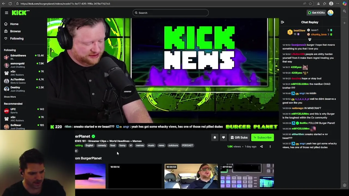Bookmark this page with the star icon
The image size is (349, 196).
pos(310,4)
